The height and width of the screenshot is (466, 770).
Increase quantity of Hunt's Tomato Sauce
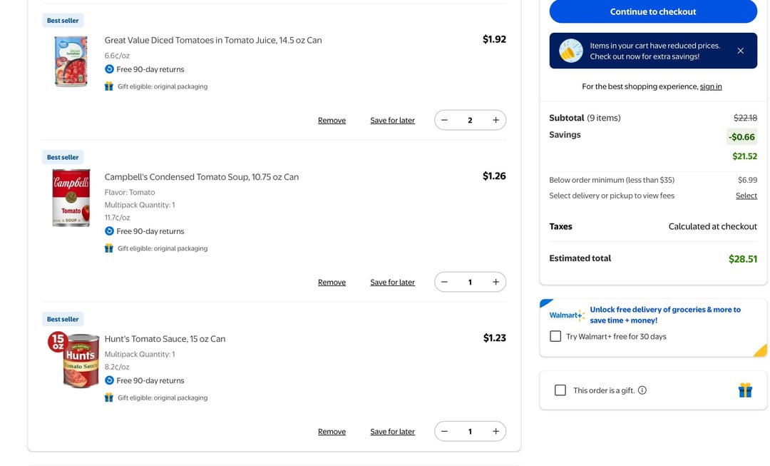(496, 432)
